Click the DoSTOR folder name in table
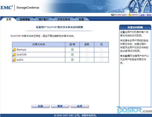152x117 pixels. point(21,55)
